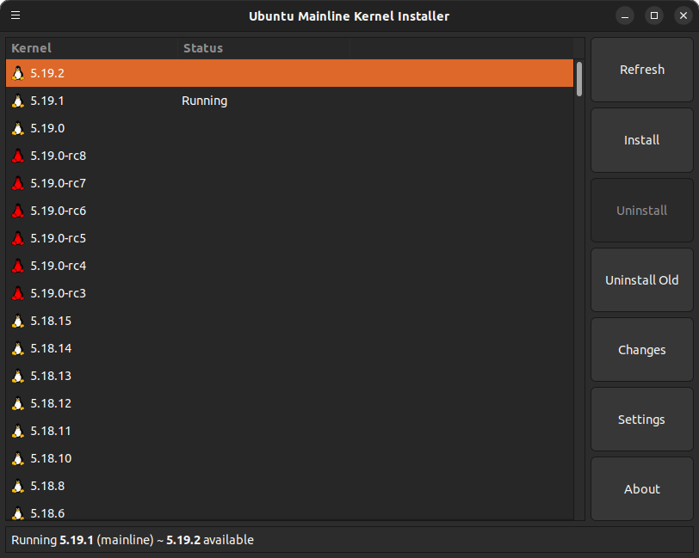Select kernel version 5.18.13 text

pyautogui.click(x=51, y=376)
